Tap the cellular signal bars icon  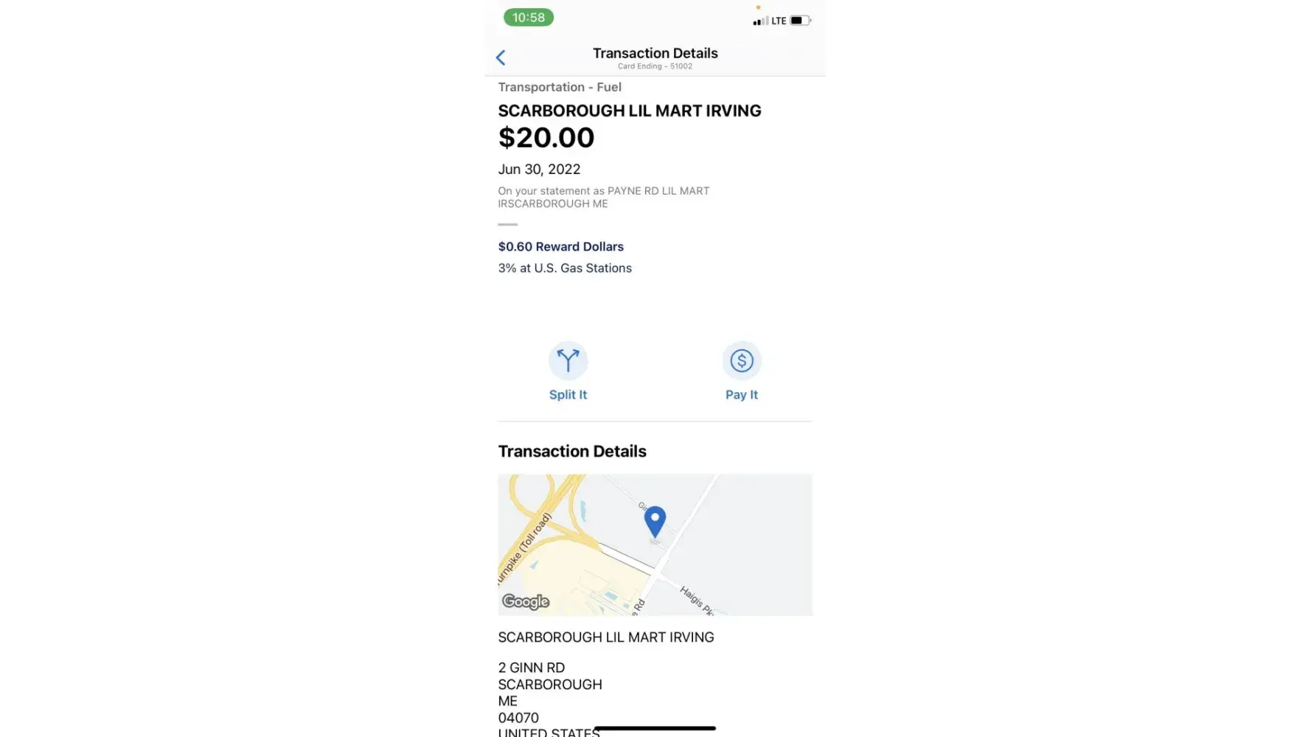(x=760, y=21)
